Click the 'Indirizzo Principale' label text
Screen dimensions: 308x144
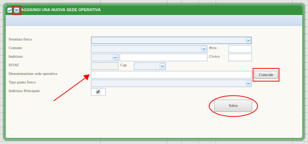pos(24,91)
